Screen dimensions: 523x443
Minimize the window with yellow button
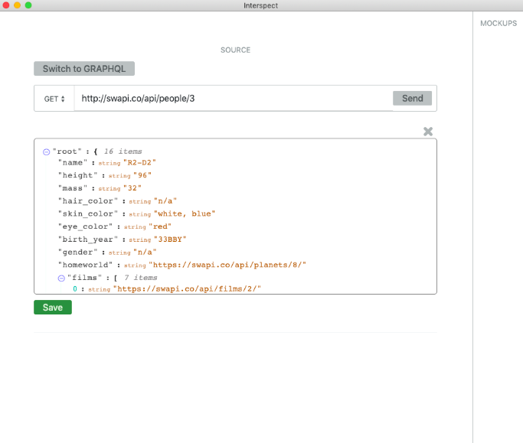18,5
